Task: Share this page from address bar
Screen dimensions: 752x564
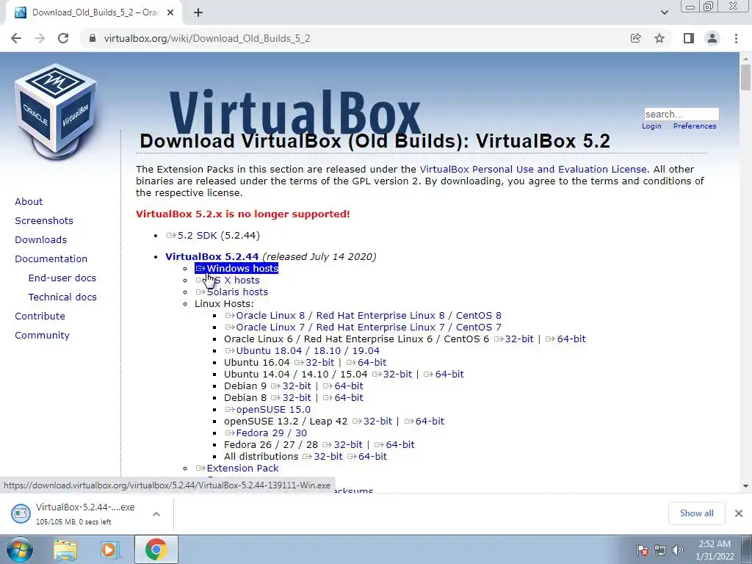Action: tap(635, 38)
